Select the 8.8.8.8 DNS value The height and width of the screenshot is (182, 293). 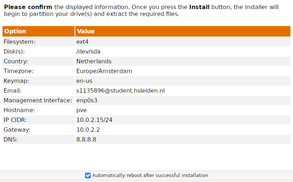86,139
